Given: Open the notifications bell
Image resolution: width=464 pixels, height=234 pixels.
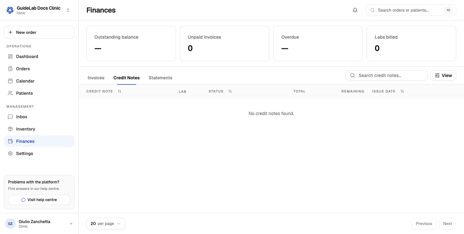Looking at the screenshot, I should tap(355, 10).
